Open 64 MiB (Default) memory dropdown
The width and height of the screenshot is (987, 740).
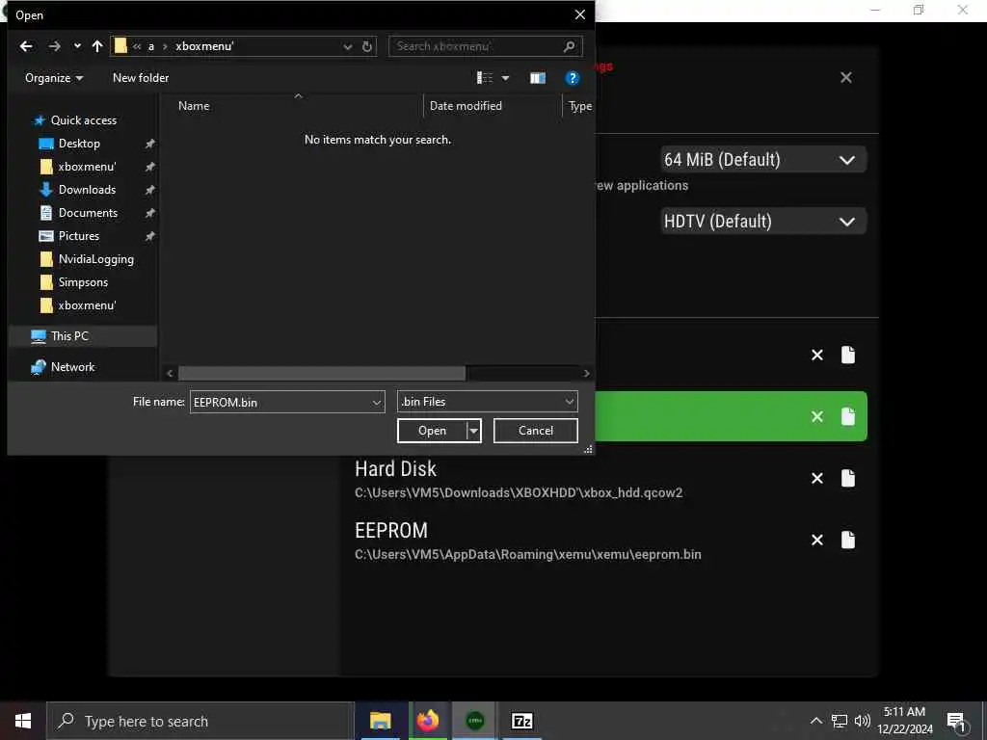pyautogui.click(x=763, y=160)
